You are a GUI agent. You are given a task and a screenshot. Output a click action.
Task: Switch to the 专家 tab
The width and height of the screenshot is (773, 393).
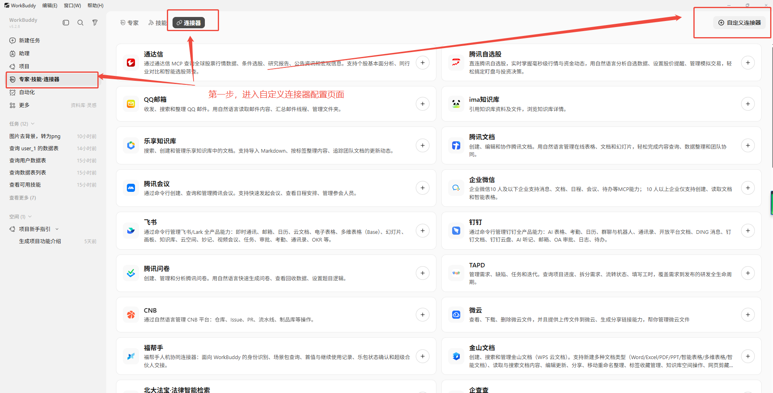click(129, 23)
